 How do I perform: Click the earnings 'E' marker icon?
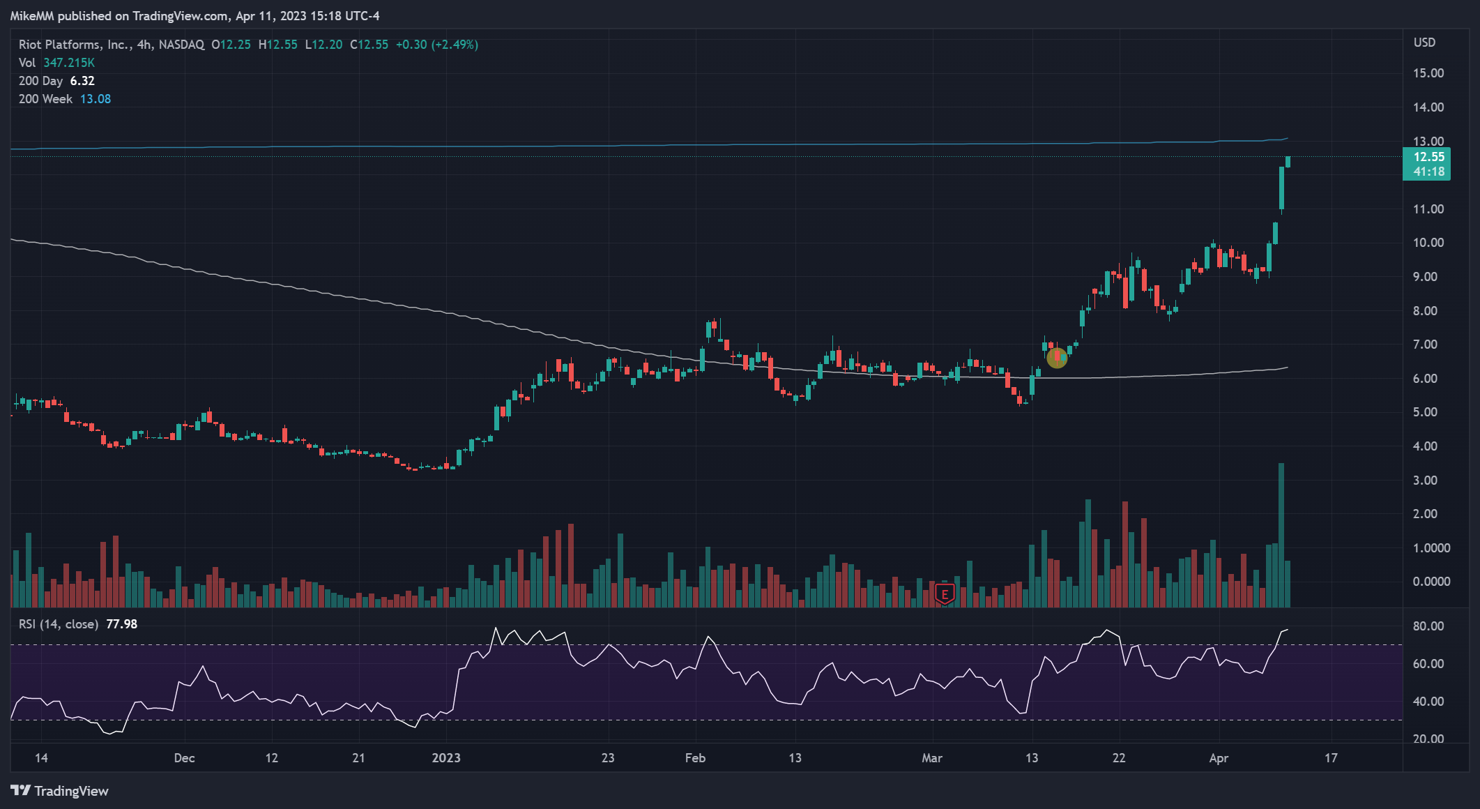[945, 593]
